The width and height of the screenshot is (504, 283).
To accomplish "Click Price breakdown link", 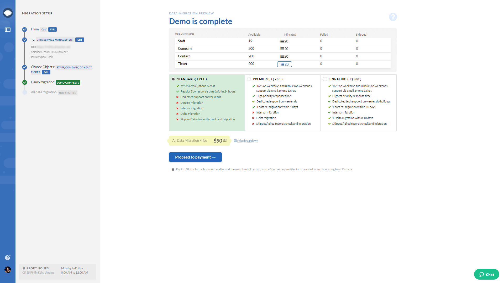I will pyautogui.click(x=246, y=141).
